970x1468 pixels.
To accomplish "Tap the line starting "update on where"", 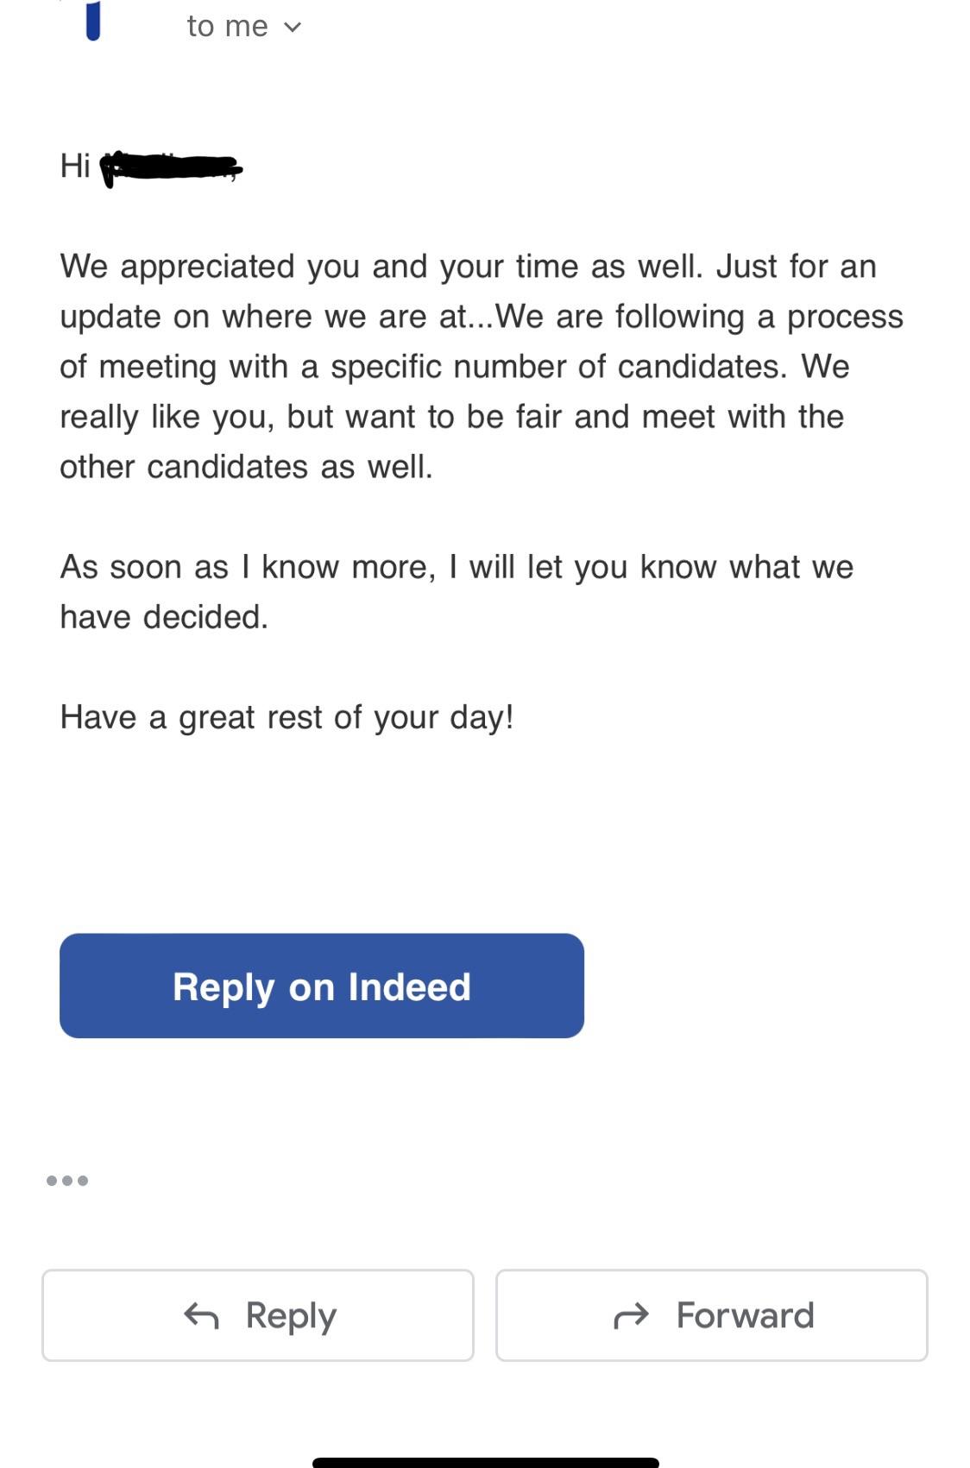I will click(482, 317).
